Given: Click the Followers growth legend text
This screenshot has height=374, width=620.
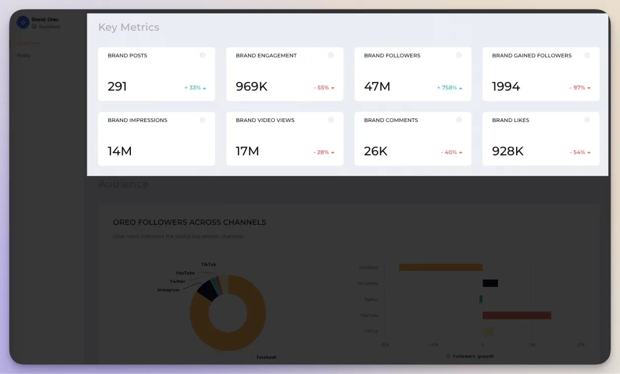Looking at the screenshot, I should click(473, 356).
